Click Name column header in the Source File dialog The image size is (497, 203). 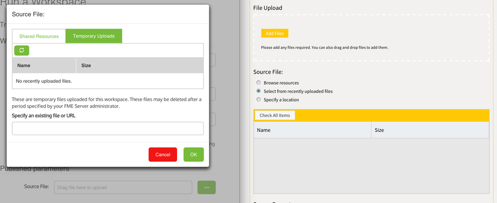tap(44, 65)
